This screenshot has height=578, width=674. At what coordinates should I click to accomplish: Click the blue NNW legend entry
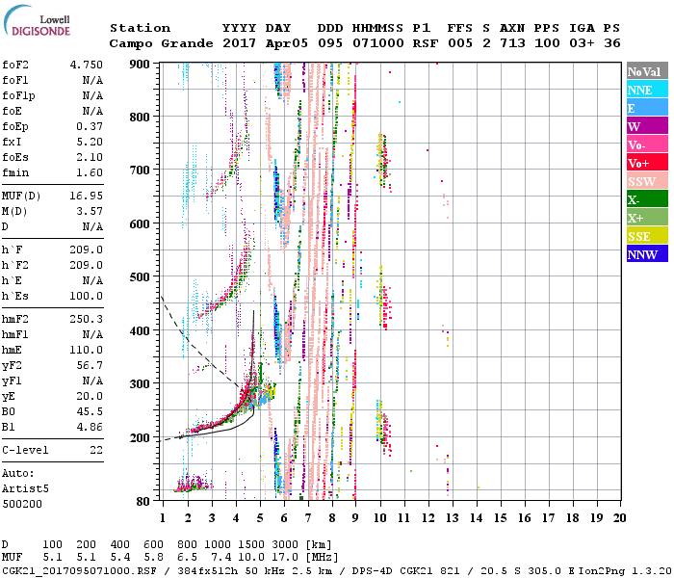(x=644, y=254)
